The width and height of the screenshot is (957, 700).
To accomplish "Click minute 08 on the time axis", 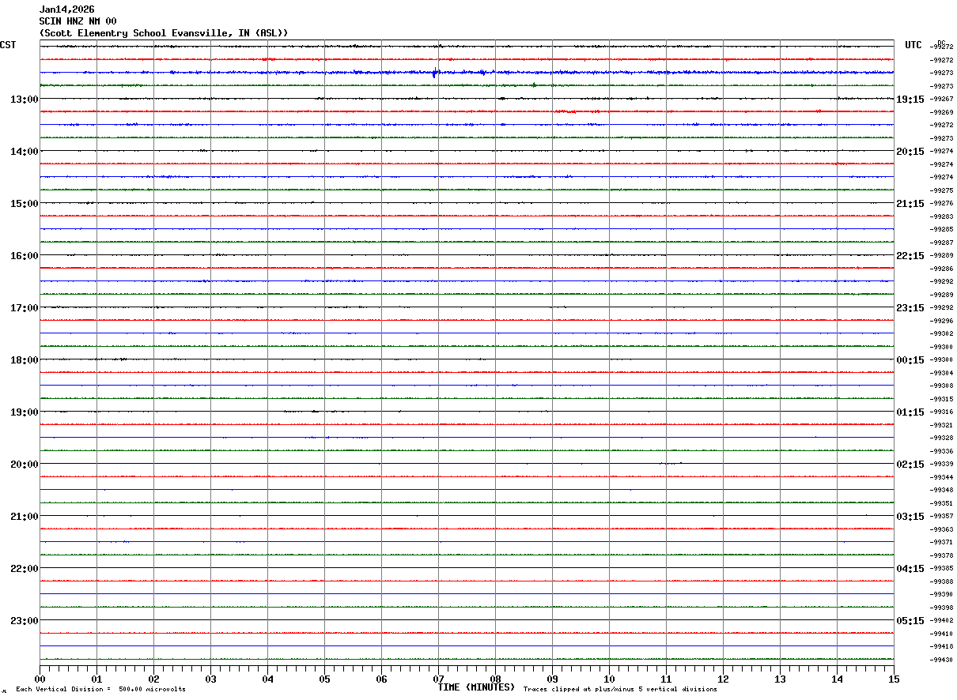I will point(495,679).
